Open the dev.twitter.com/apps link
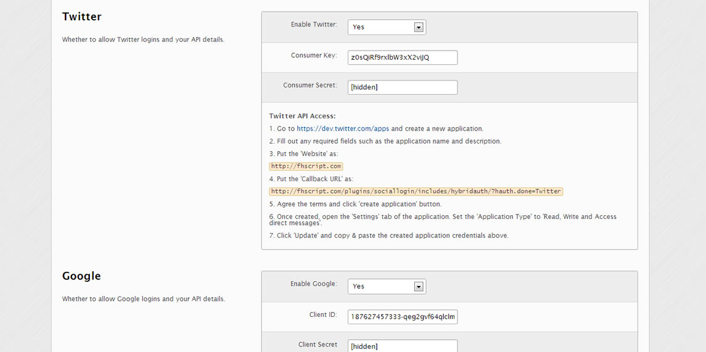The height and width of the screenshot is (352, 706). [x=343, y=128]
